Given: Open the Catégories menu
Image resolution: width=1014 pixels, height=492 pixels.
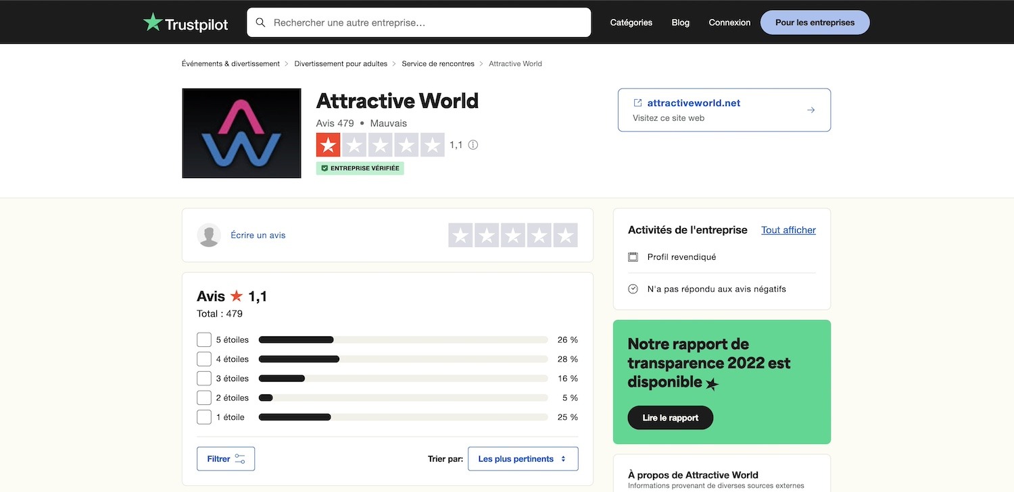Looking at the screenshot, I should coord(630,22).
